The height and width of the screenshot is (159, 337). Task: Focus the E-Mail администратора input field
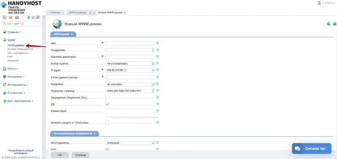(130, 77)
